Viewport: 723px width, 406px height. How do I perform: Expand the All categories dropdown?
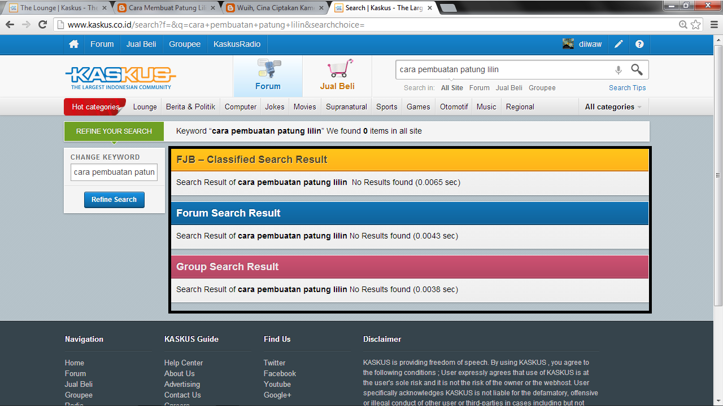[x=613, y=107]
